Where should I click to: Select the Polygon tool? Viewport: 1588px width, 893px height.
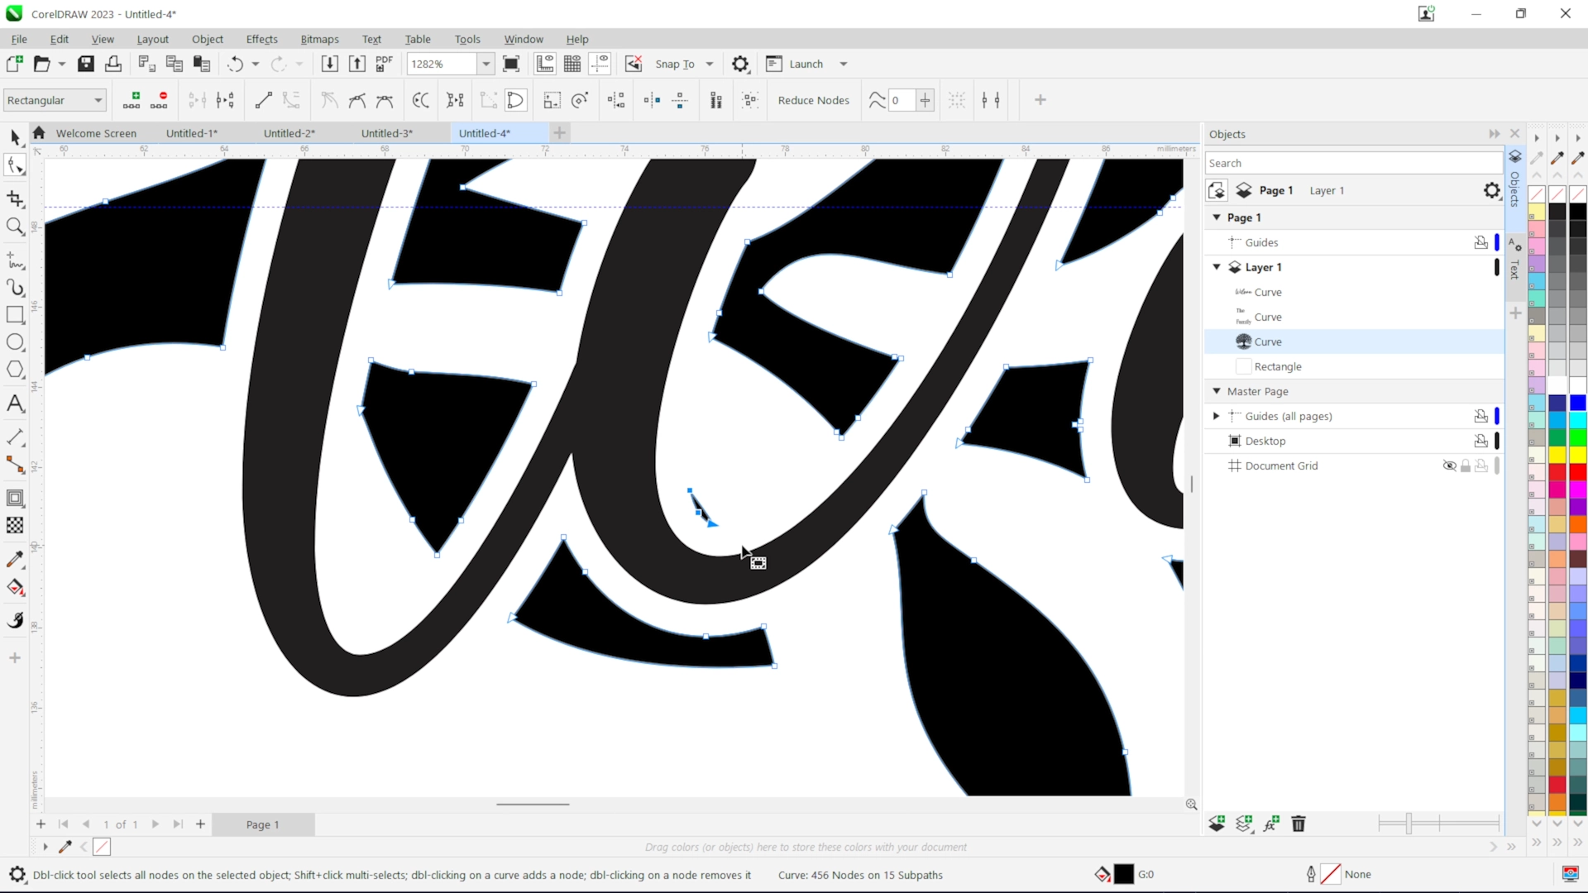(15, 370)
